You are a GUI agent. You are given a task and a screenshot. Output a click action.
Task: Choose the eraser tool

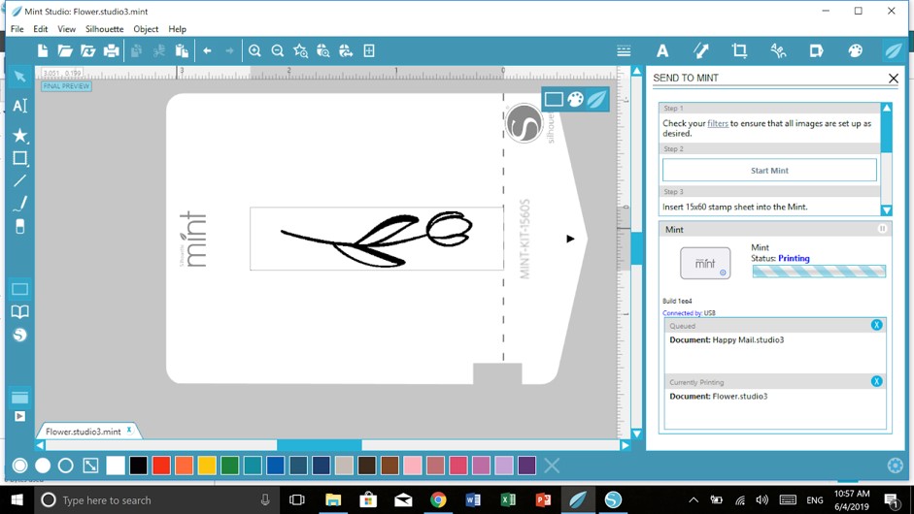click(x=19, y=226)
